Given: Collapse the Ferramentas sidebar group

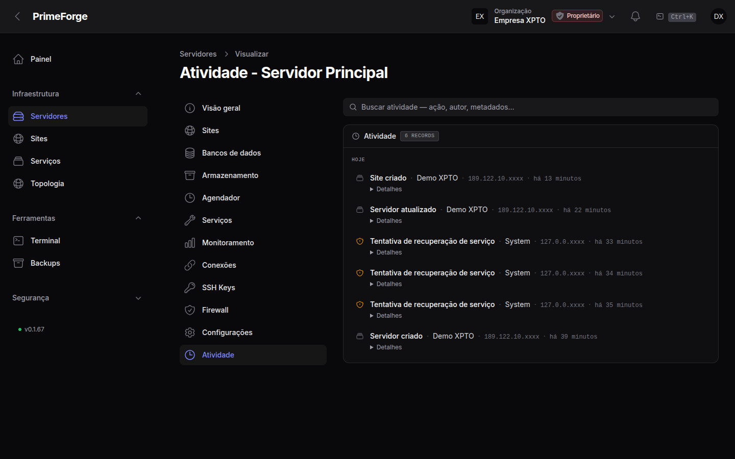Looking at the screenshot, I should point(138,218).
